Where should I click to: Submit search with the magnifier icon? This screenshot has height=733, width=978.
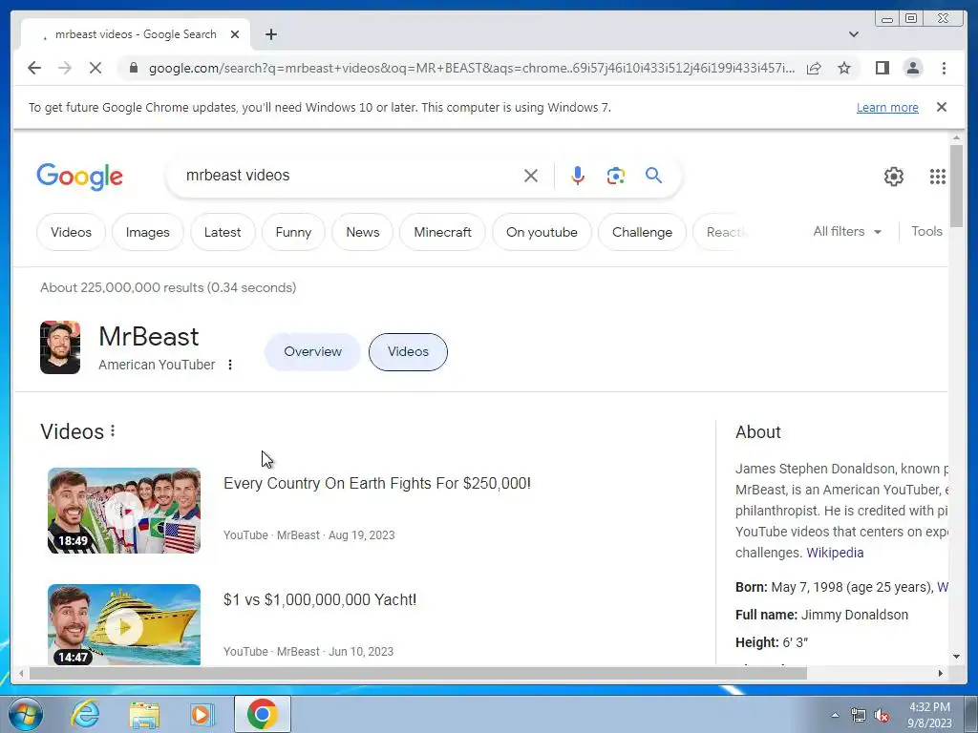653,176
